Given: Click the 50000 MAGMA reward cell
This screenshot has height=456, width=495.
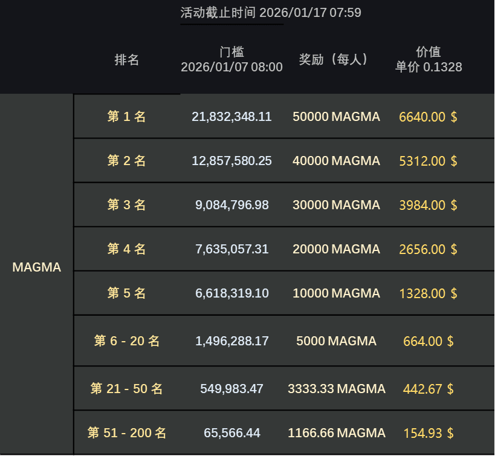Looking at the screenshot, I should pos(336,117).
